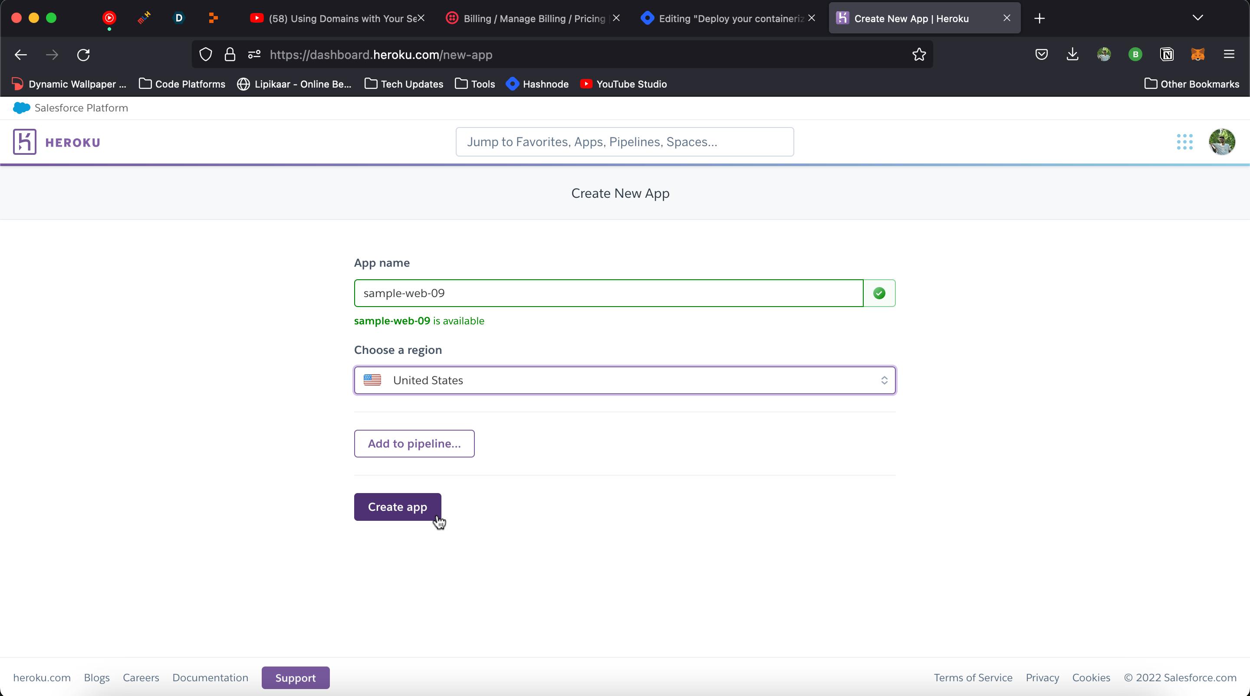Image resolution: width=1250 pixels, height=696 pixels.
Task: Expand Tools bookmarks folder
Action: pyautogui.click(x=475, y=84)
